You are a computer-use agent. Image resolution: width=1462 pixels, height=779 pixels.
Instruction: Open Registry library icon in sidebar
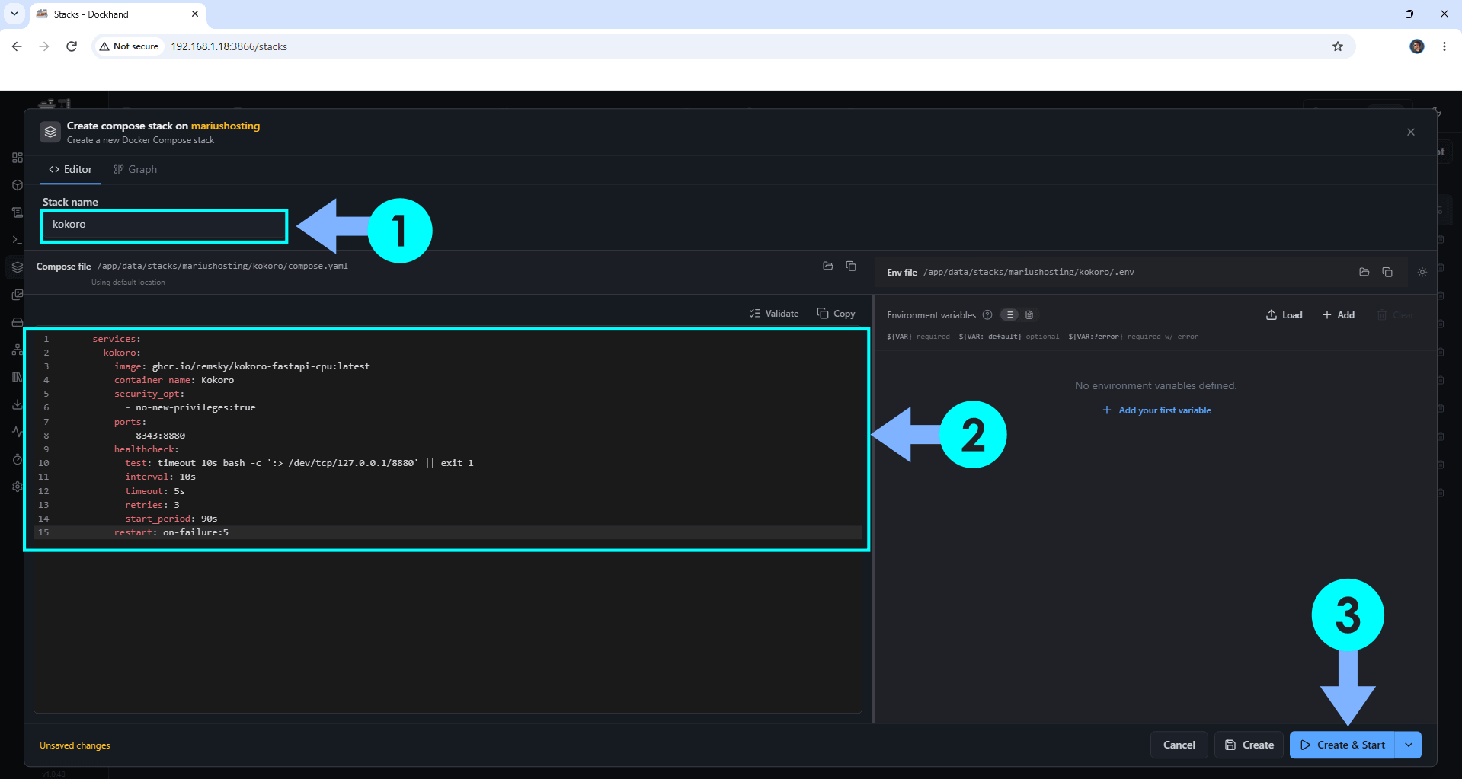(x=17, y=377)
